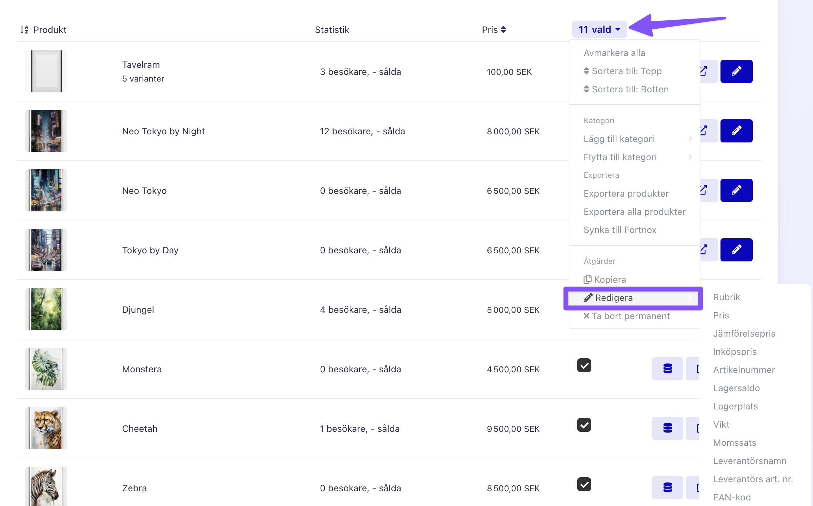Click Exportera produkter
Viewport: 813px width, 506px height.
coord(626,194)
